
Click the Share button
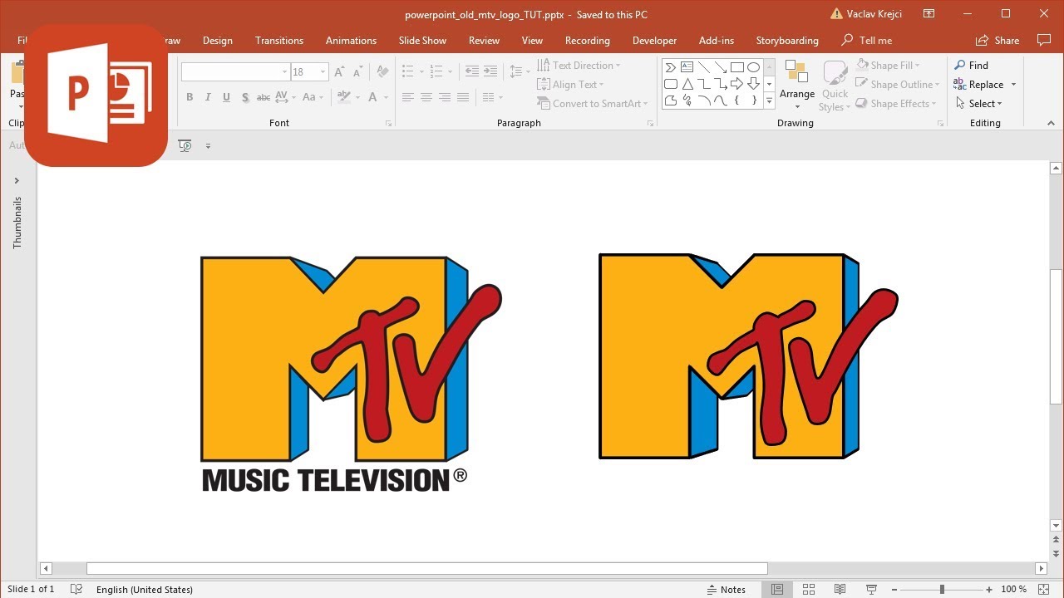pos(997,40)
